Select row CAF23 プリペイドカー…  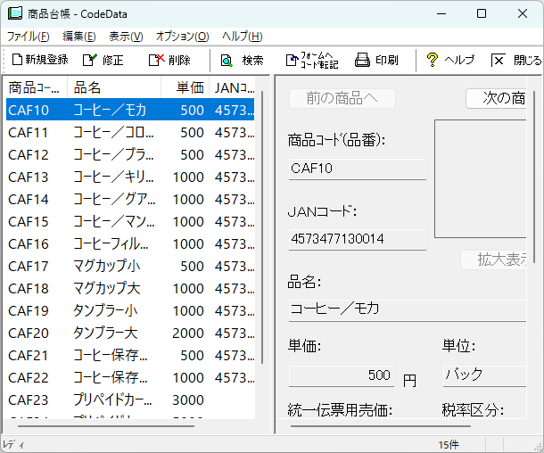[x=130, y=399]
